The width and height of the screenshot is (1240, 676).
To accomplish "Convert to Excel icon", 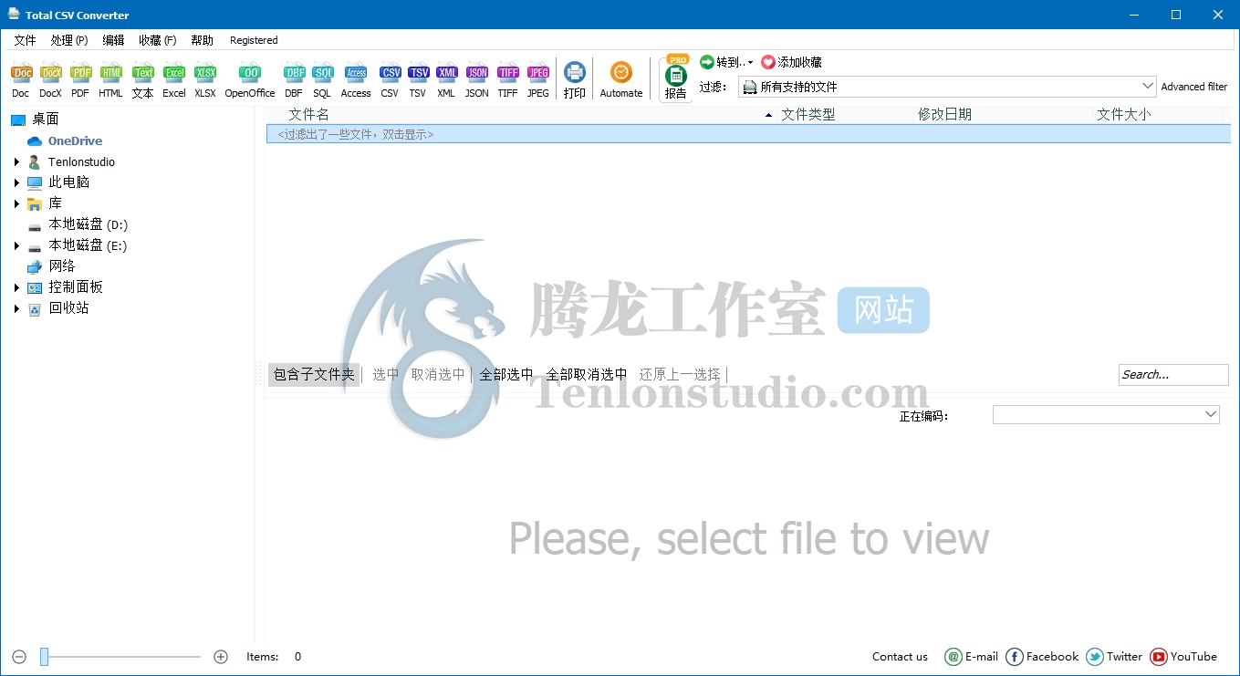I will pos(174,80).
